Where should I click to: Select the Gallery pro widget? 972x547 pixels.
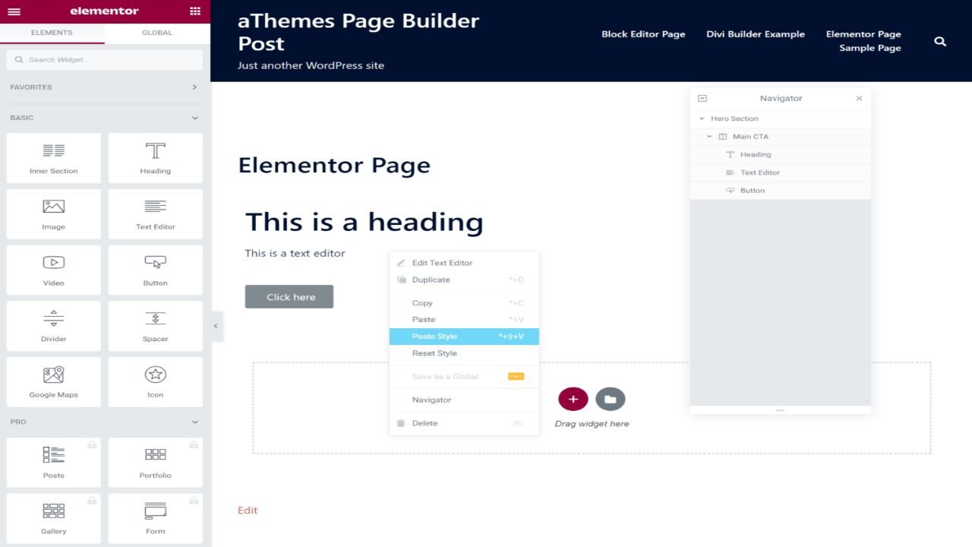tap(54, 518)
